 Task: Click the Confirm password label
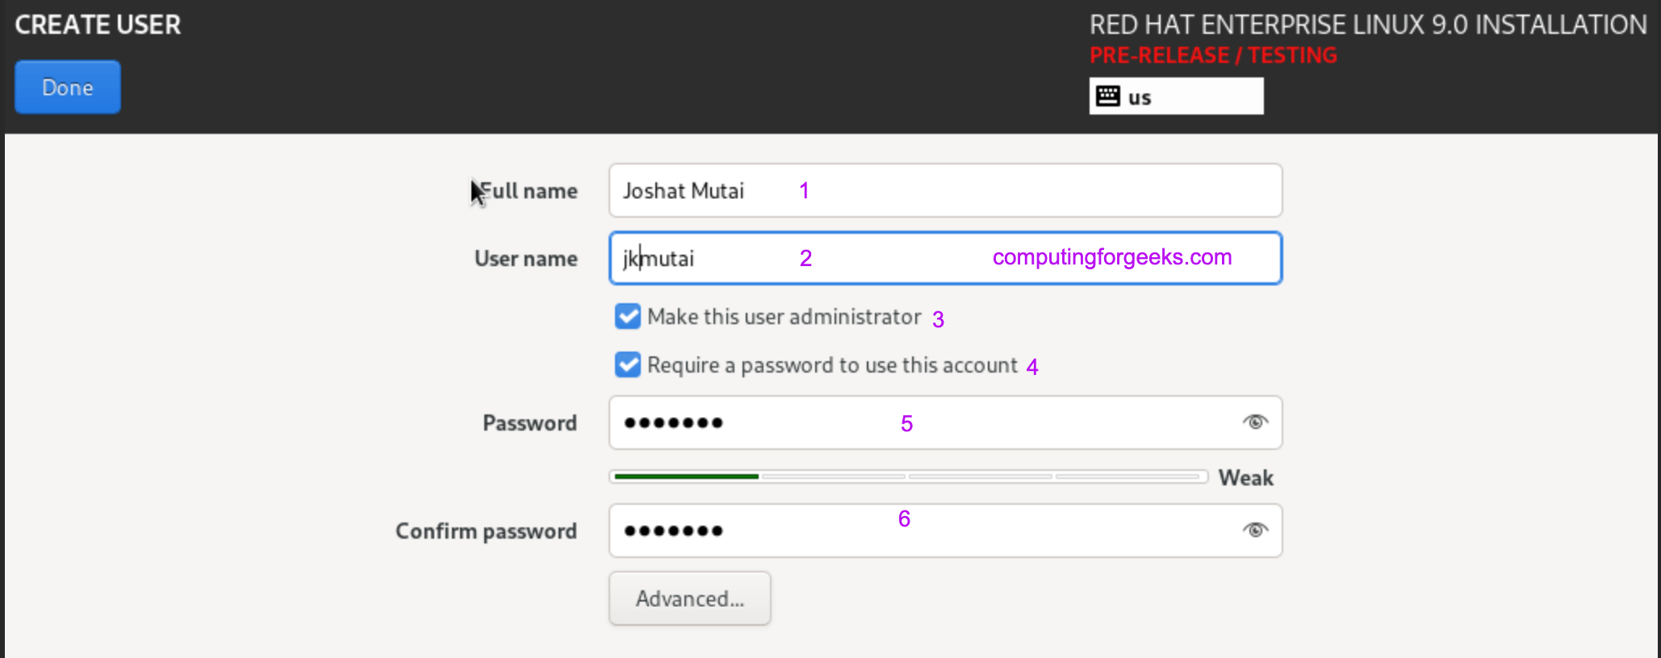pyautogui.click(x=487, y=531)
